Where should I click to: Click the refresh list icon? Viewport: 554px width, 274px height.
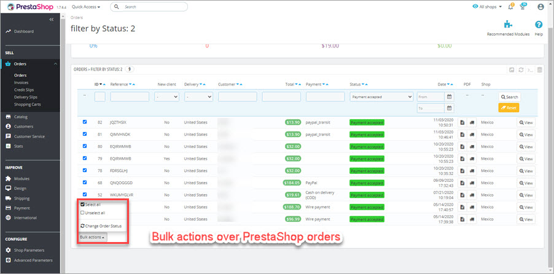(x=521, y=69)
